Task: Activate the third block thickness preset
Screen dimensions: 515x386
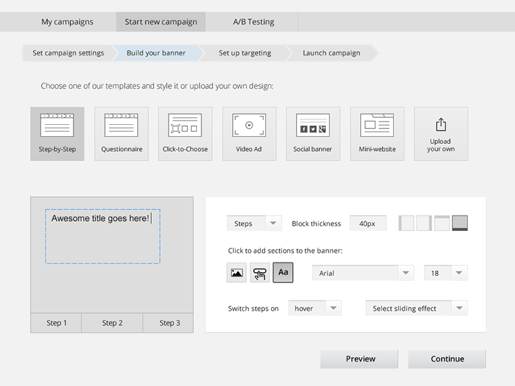Action: (x=441, y=223)
